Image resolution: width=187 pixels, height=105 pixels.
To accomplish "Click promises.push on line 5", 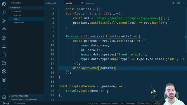I will point(85,23).
